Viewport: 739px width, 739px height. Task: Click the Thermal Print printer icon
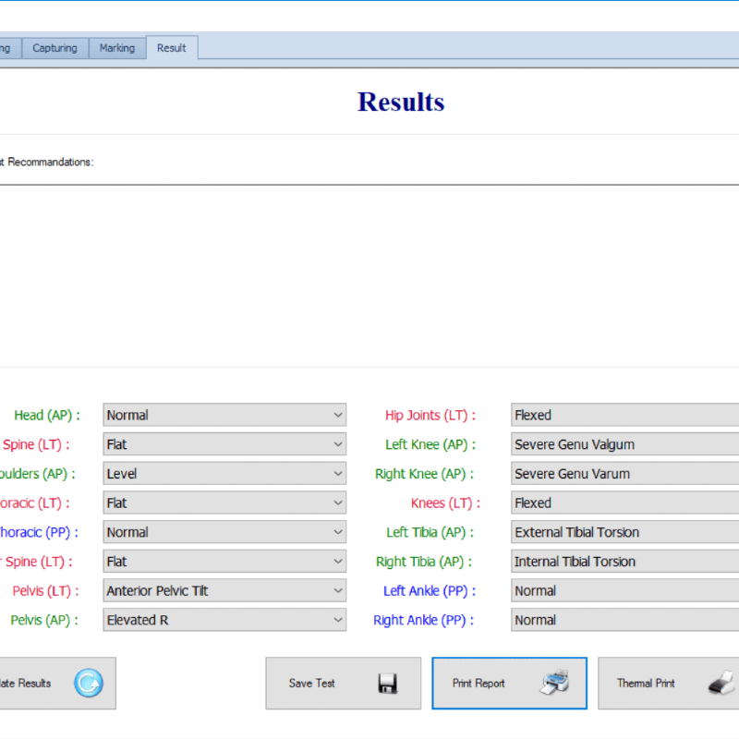coord(721,684)
